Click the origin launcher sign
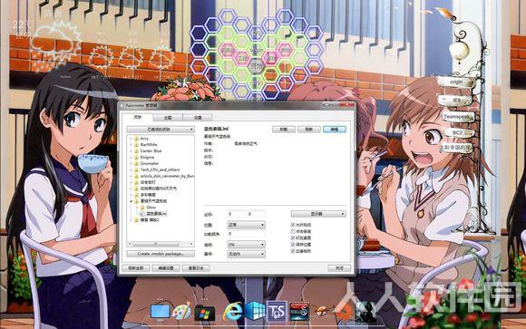Viewport: 526px width, 329px height. 456,82
